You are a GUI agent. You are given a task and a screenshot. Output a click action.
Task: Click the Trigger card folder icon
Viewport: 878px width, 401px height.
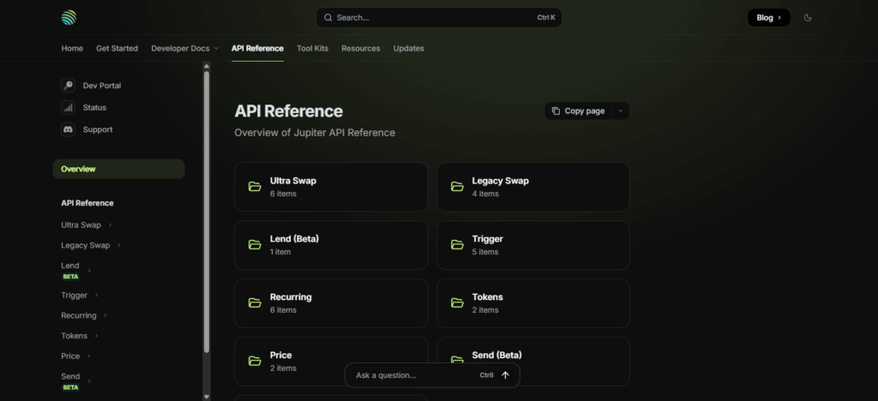point(457,245)
